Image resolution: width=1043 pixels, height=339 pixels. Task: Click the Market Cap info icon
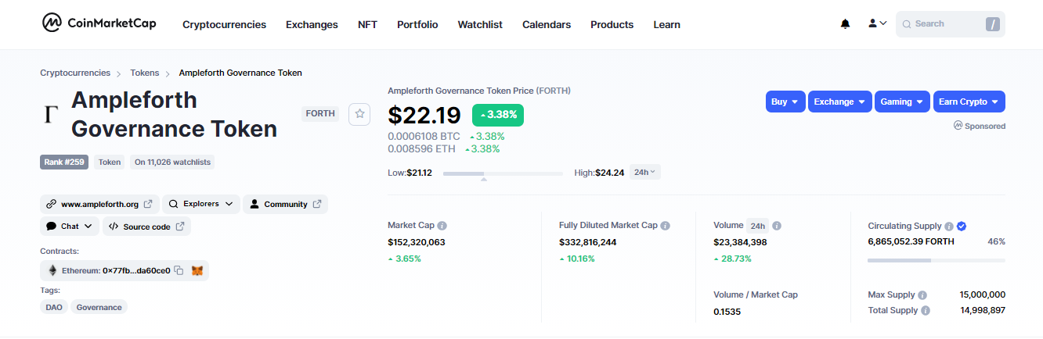(x=442, y=225)
